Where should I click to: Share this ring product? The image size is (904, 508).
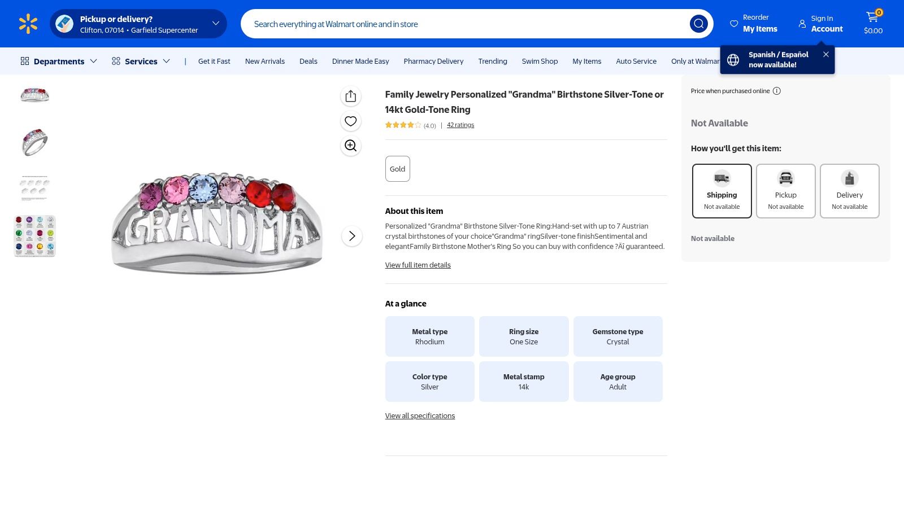[x=350, y=96]
